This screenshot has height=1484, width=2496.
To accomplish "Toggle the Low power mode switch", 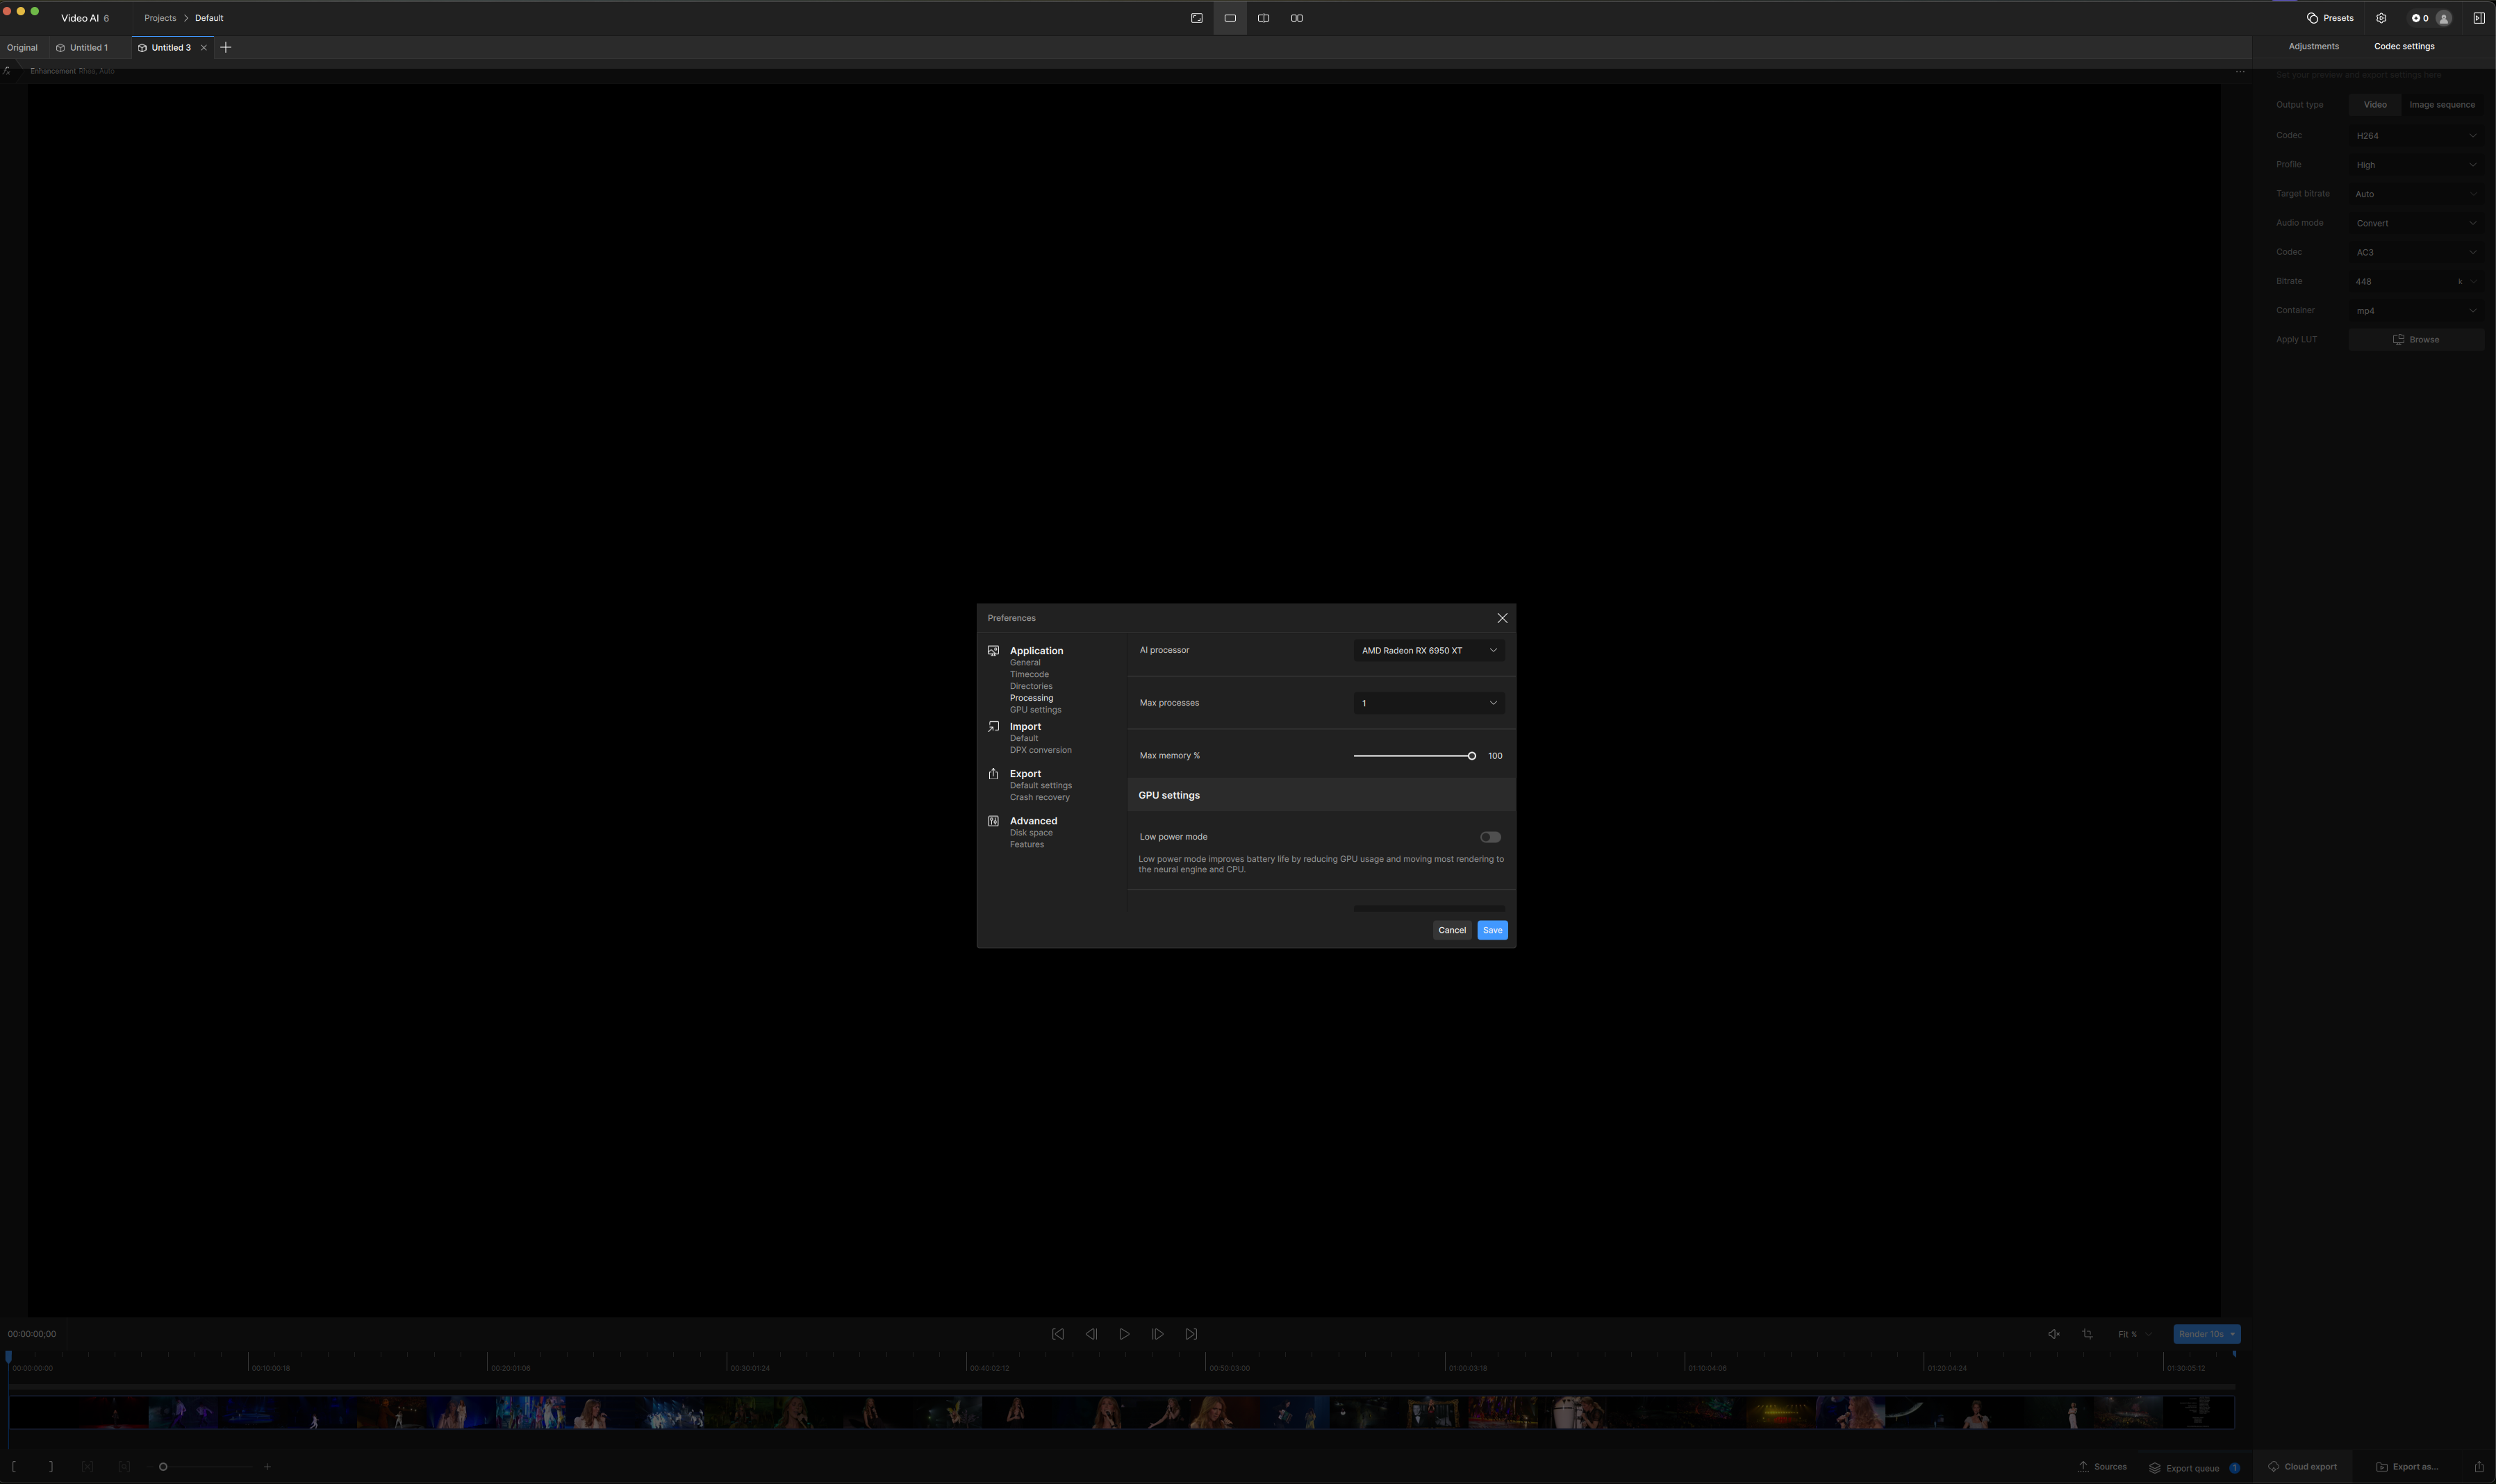I will tap(1489, 837).
